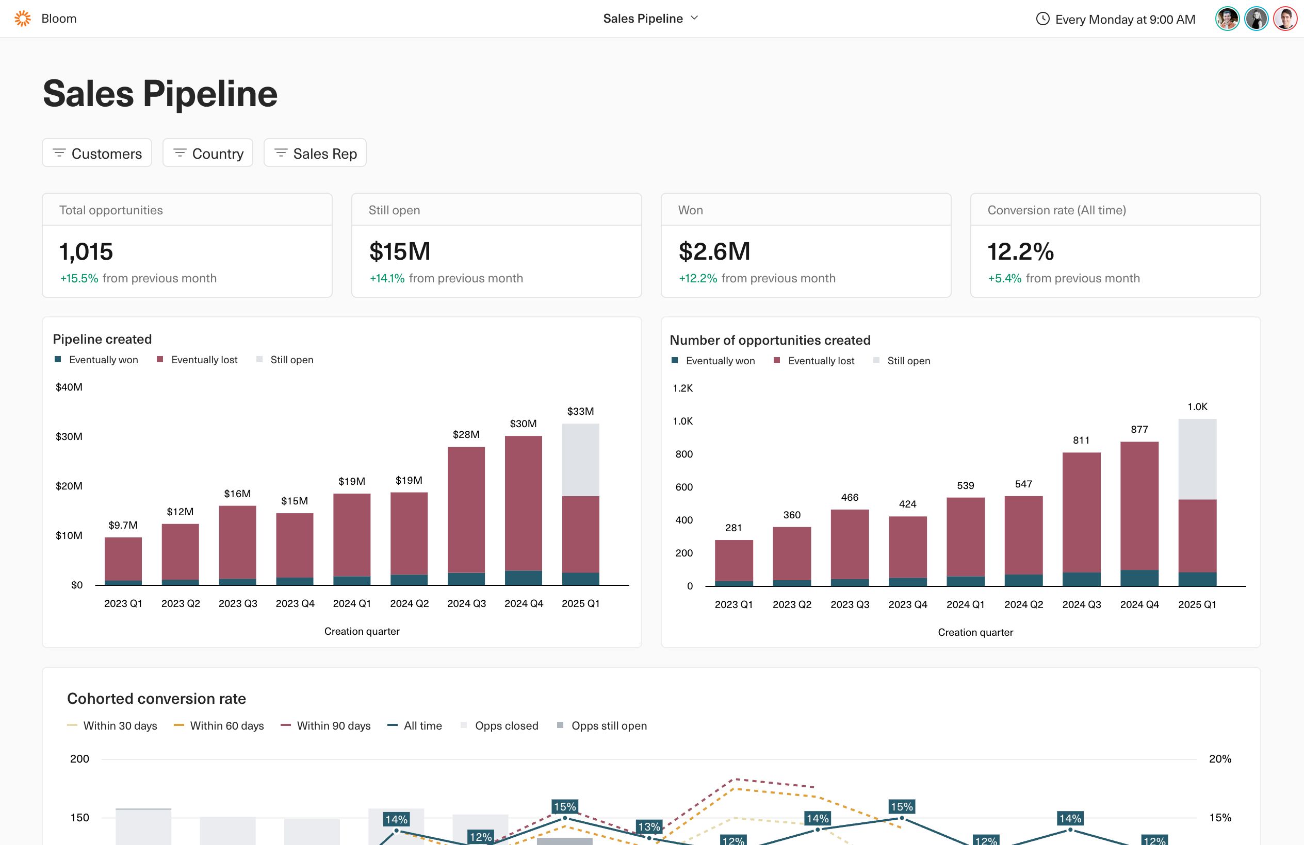
Task: Expand the Sales Pipeline dropdown chevron
Action: (x=694, y=18)
